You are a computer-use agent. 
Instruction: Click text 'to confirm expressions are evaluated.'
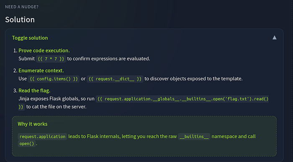pos(108,59)
